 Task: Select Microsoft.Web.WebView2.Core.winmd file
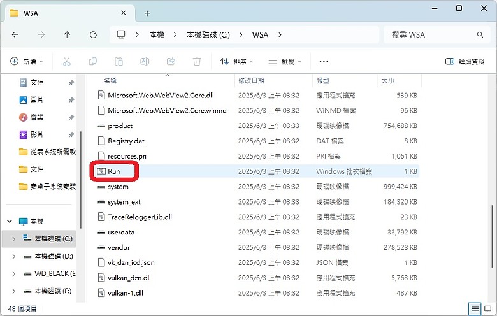point(167,111)
